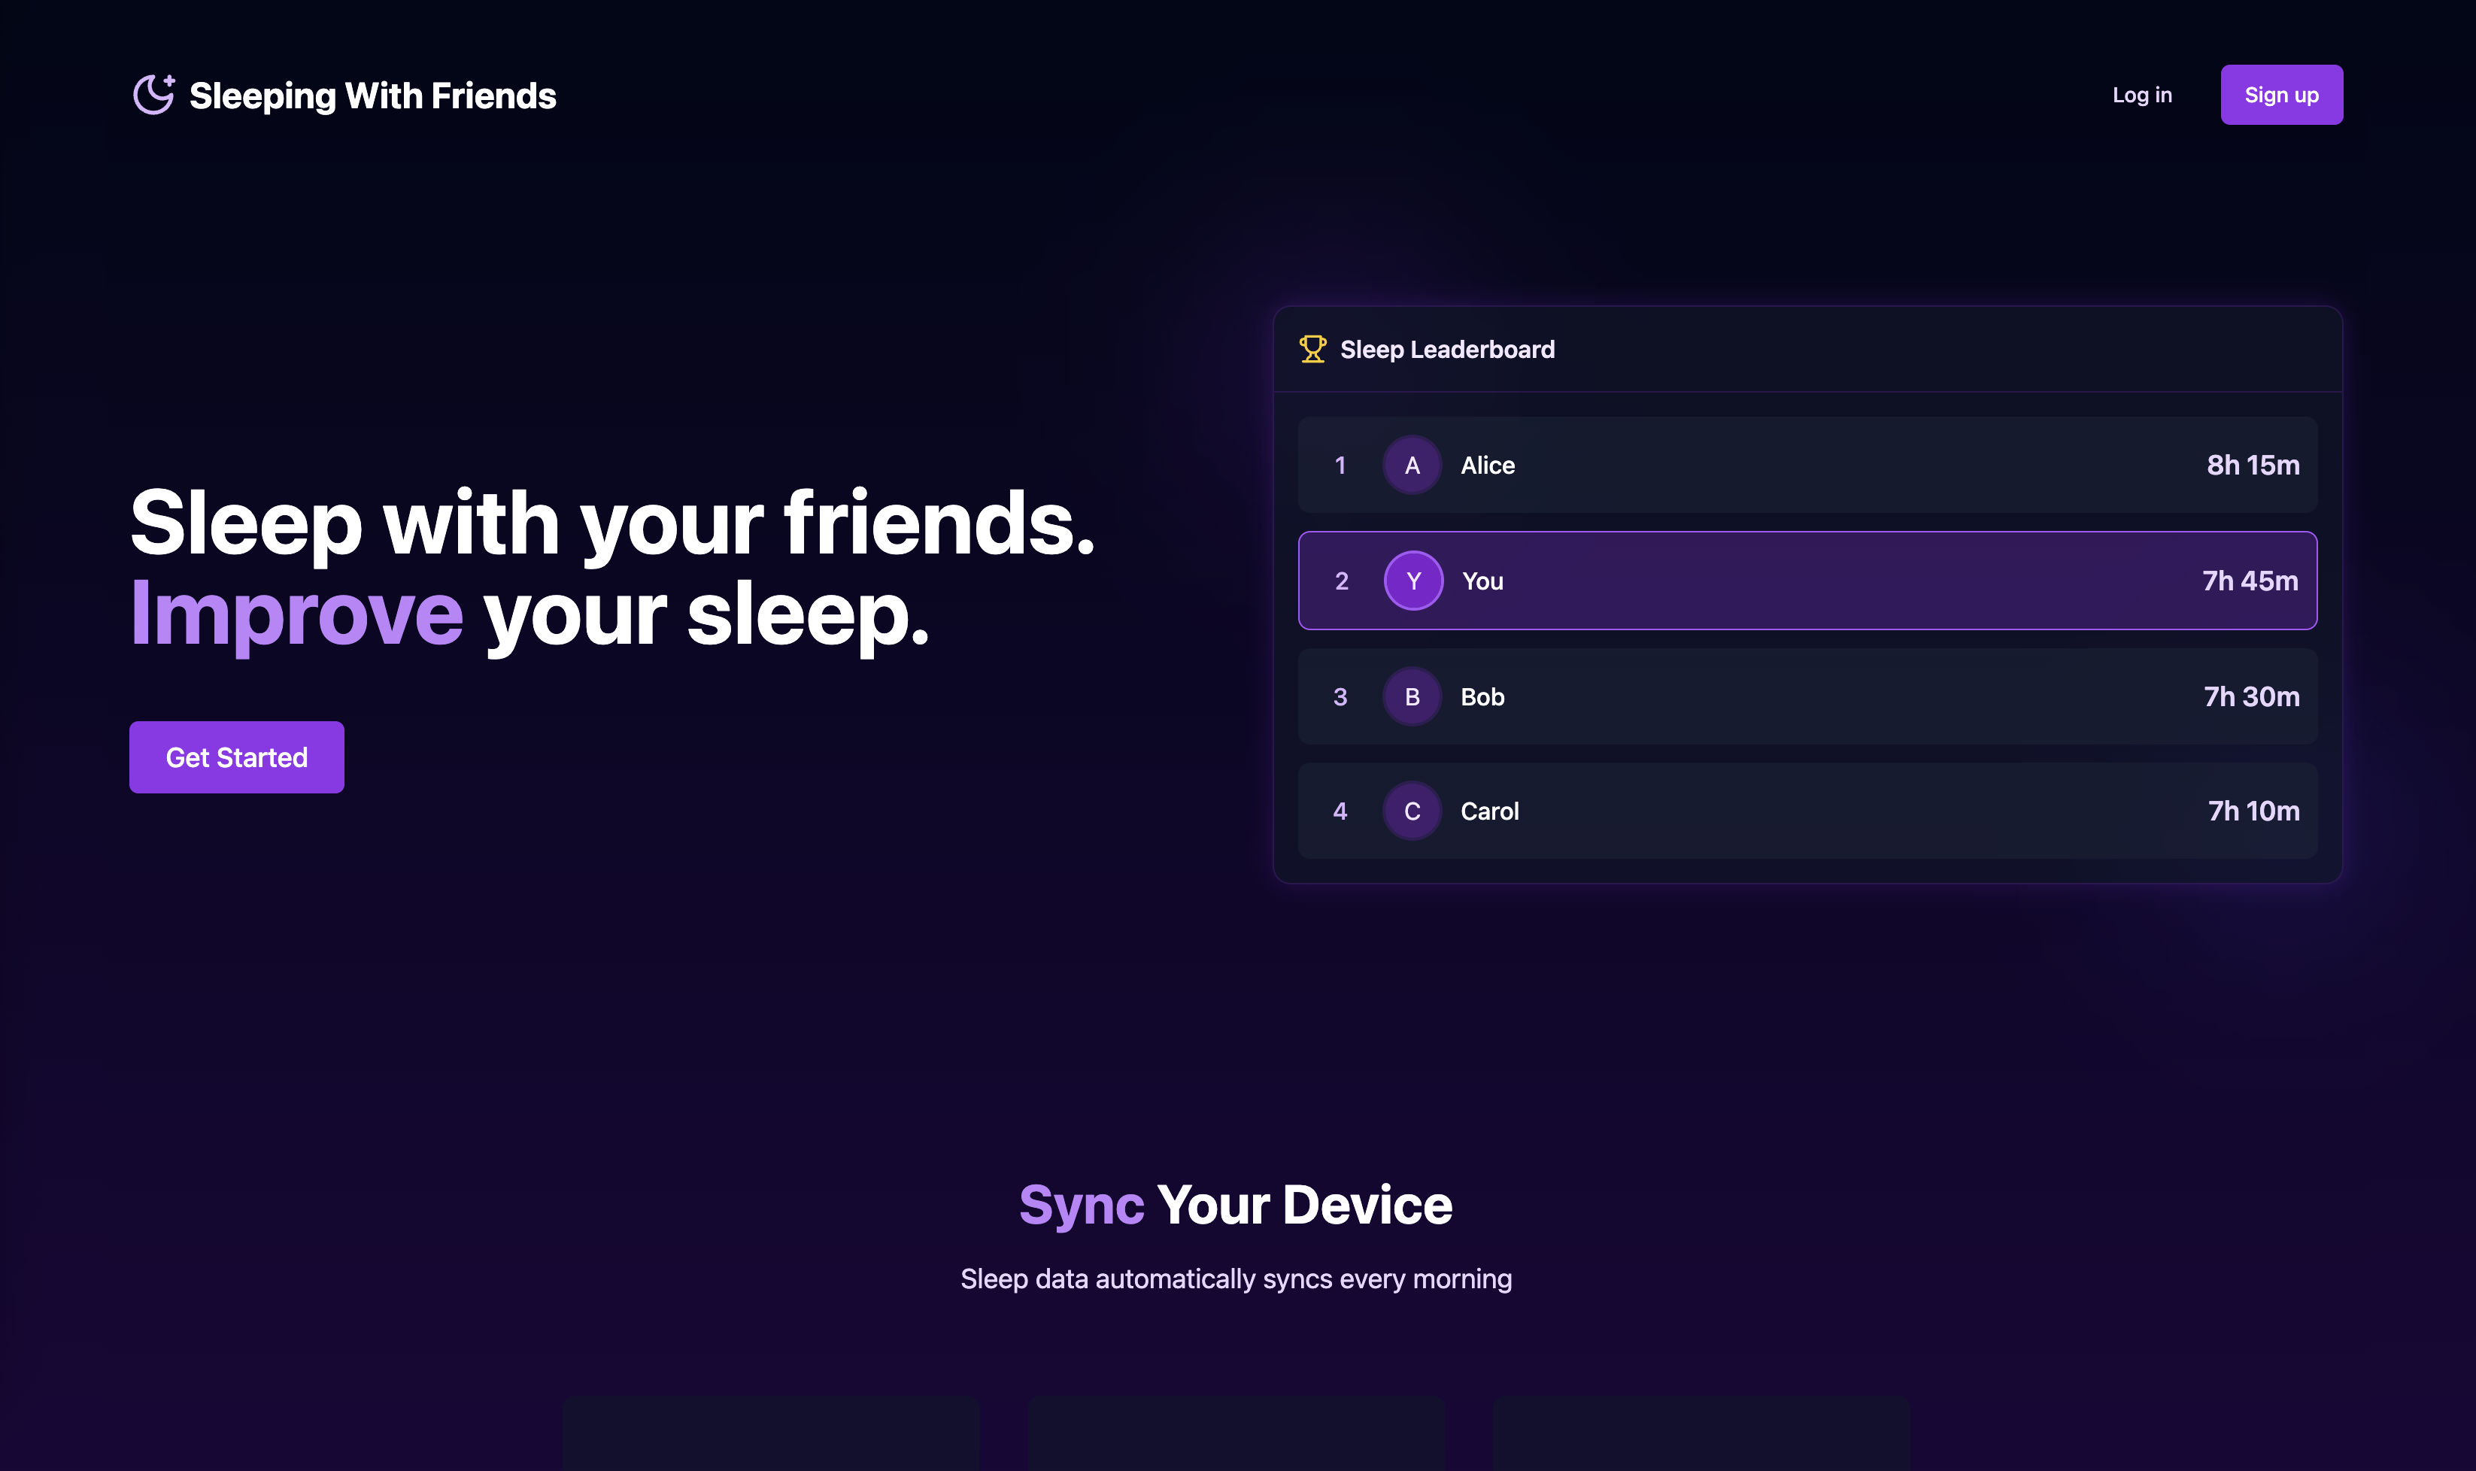2476x1471 pixels.
Task: Click Alice's 8h 15m sleep time
Action: tap(2252, 465)
